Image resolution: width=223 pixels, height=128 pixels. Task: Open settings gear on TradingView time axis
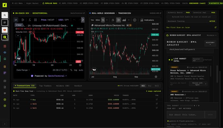tap(156, 77)
